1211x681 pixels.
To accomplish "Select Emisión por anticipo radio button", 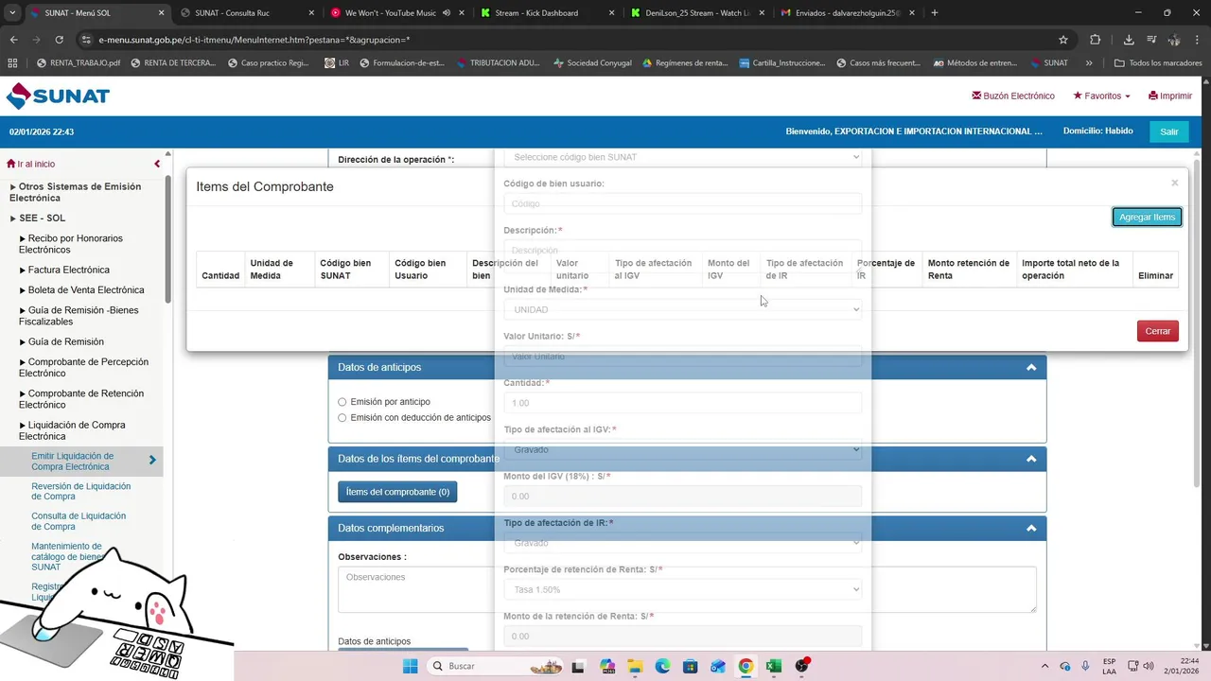I will coord(342,402).
